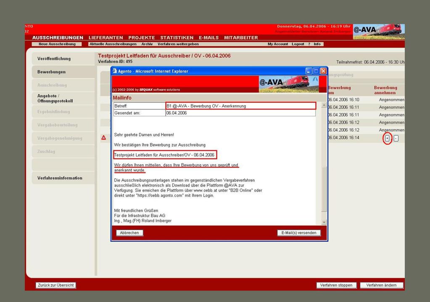The height and width of the screenshot is (302, 430).
Task: Go to Aktuelle Ausschreibungen
Action: click(113, 44)
